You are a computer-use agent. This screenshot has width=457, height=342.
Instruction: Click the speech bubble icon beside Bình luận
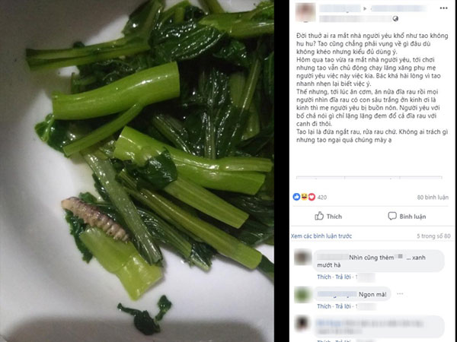[392, 216]
